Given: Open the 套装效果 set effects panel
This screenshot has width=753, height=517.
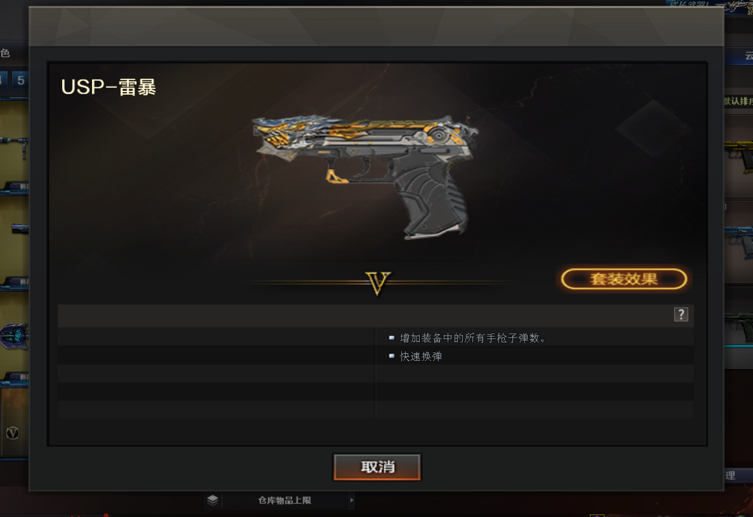Looking at the screenshot, I should tap(624, 279).
